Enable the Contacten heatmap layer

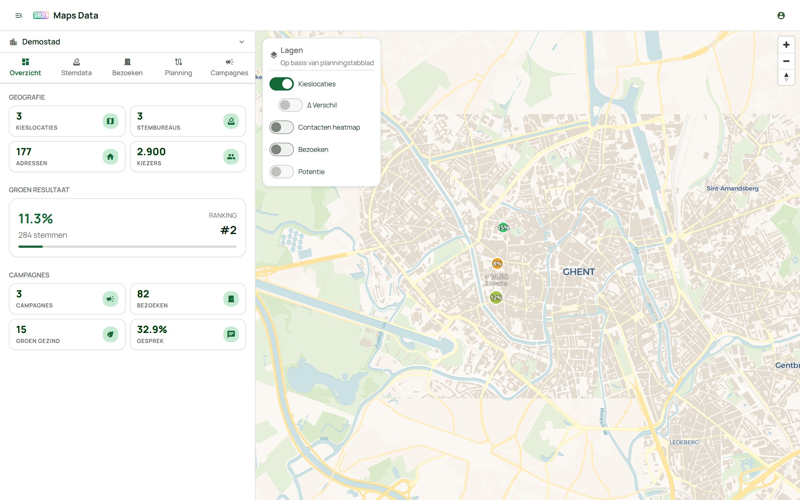281,127
